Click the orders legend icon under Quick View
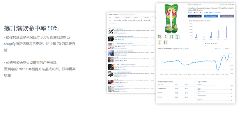Image resolution: width=241 pixels, height=113 pixels. point(206,43)
